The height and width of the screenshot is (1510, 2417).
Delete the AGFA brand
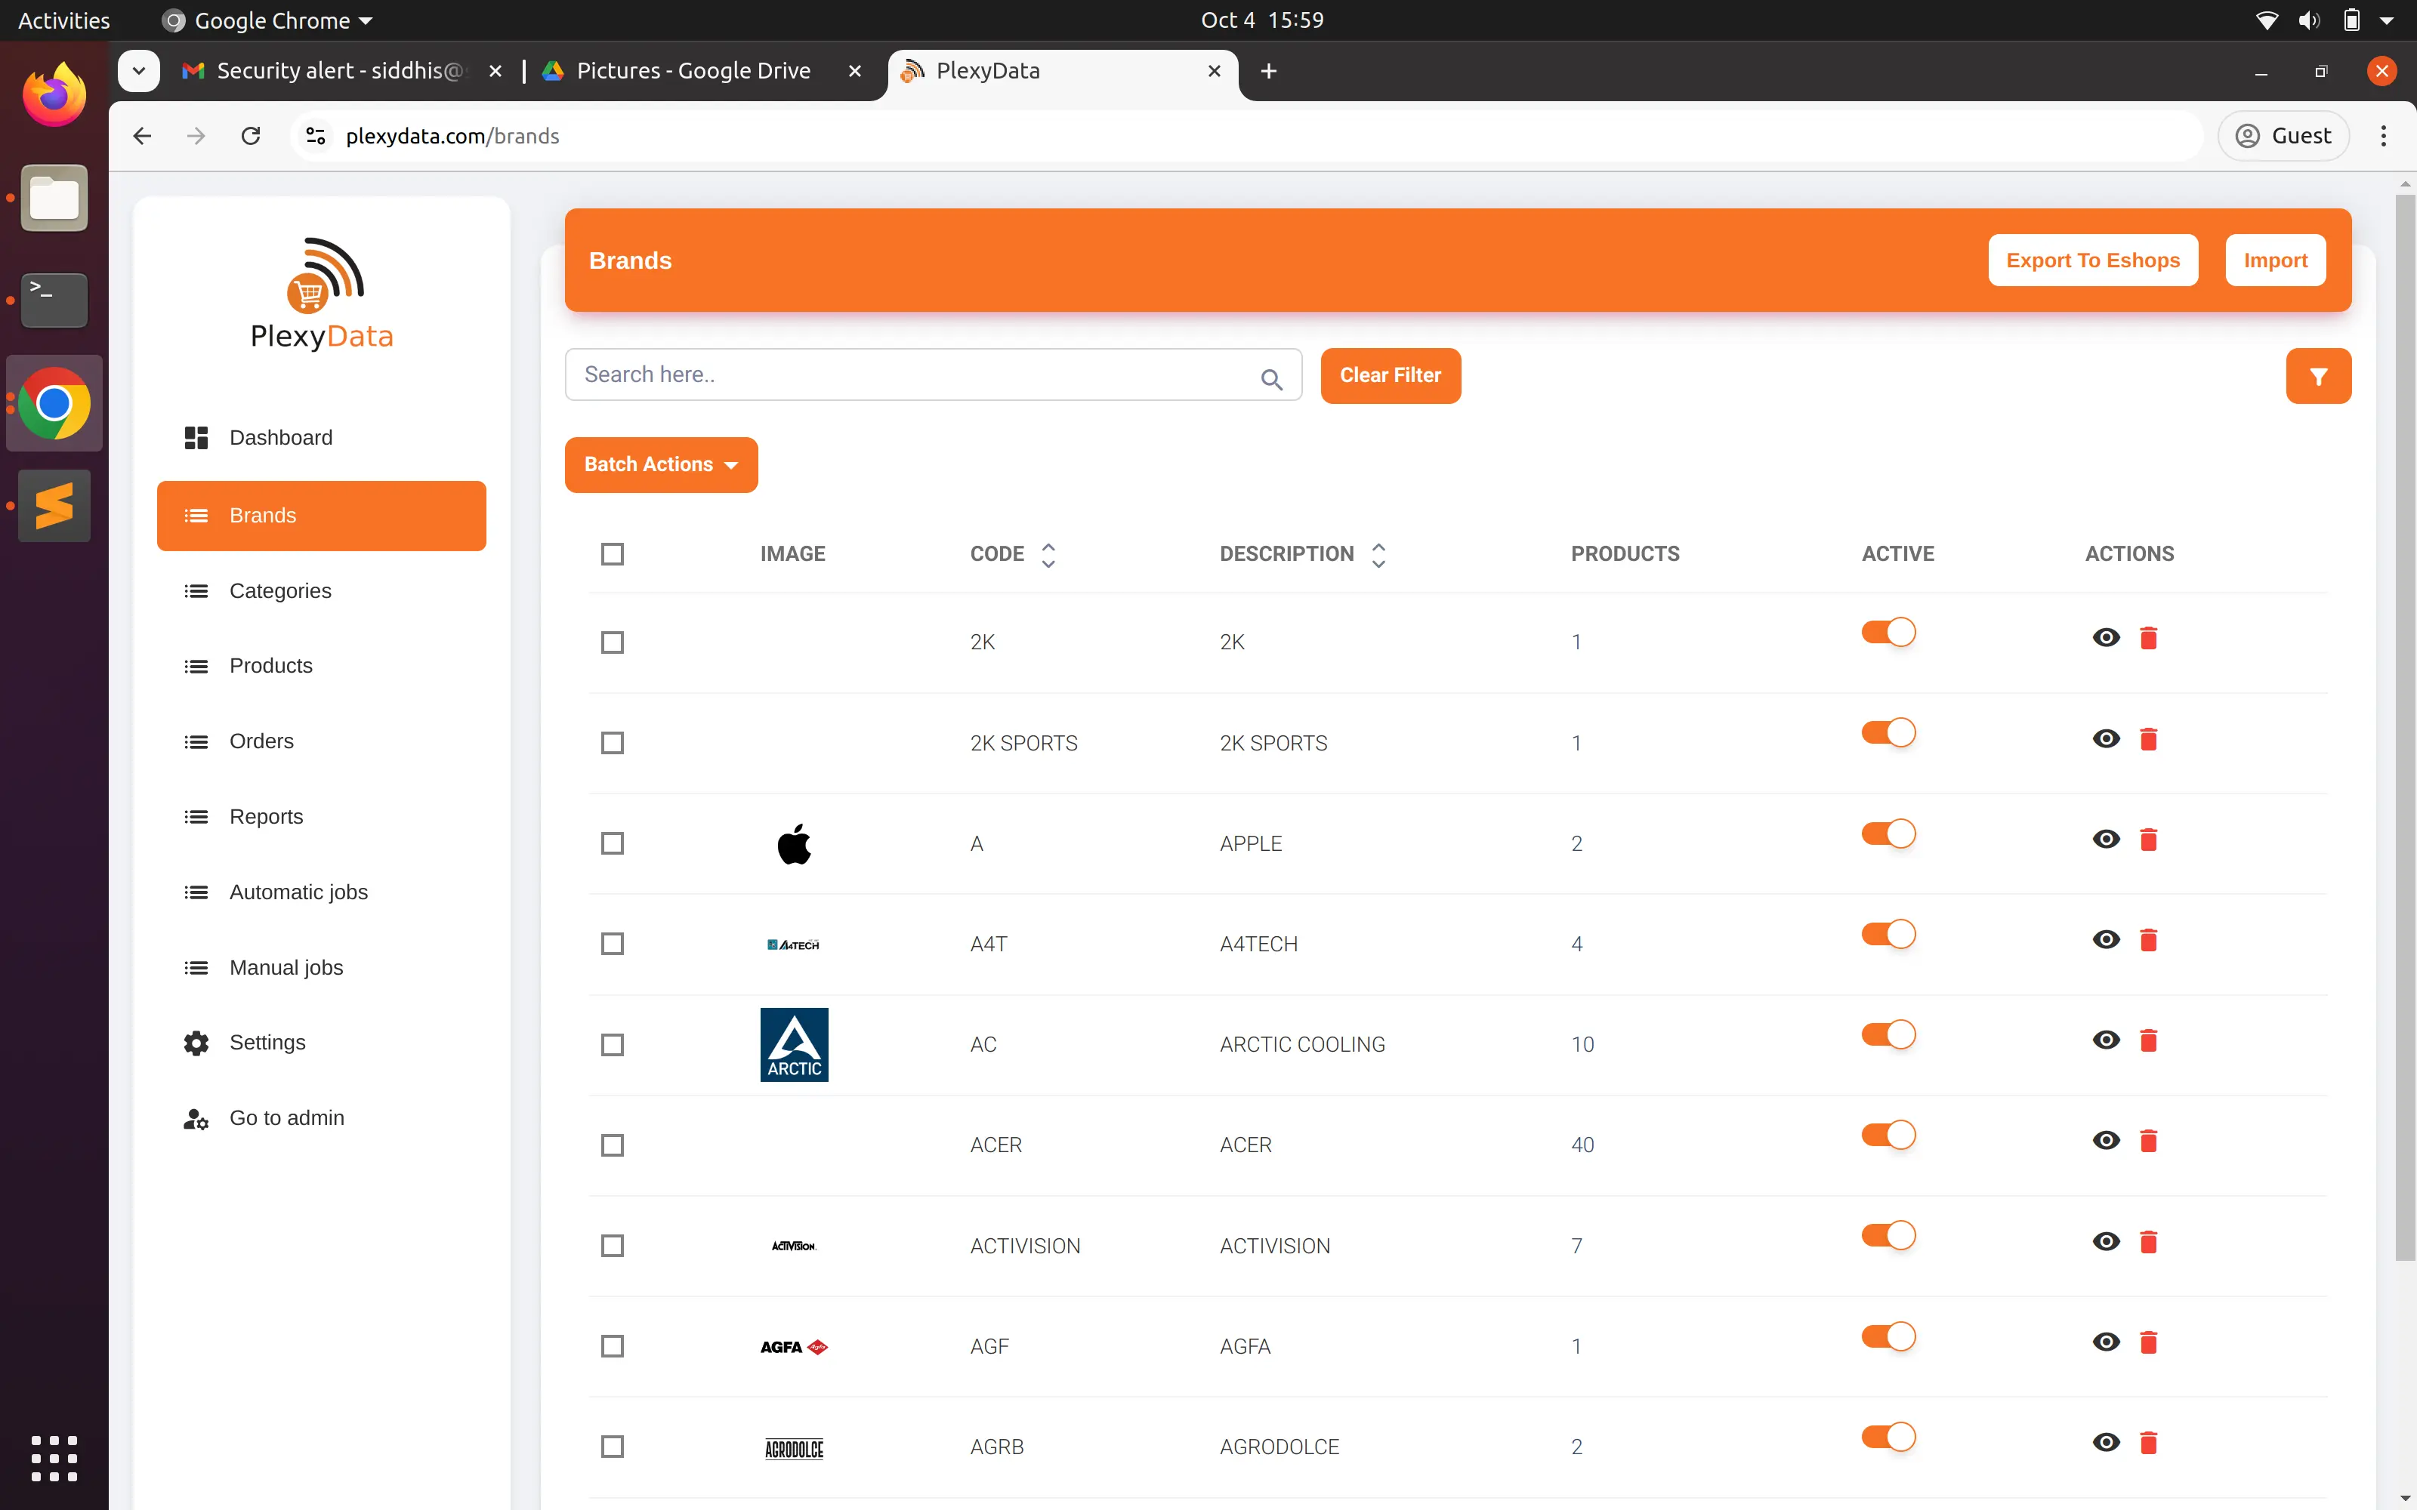[x=2148, y=1341]
